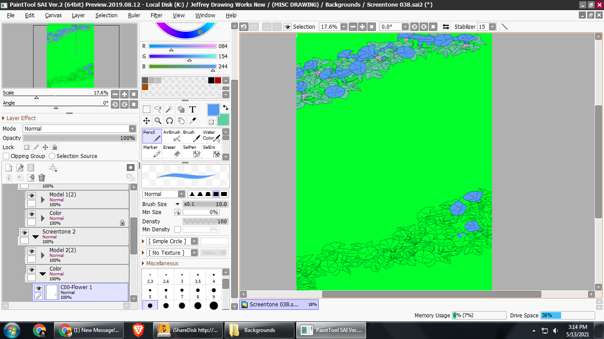The image size is (604, 339).
Task: Select the rectangular Selection tool
Action: pos(146,109)
